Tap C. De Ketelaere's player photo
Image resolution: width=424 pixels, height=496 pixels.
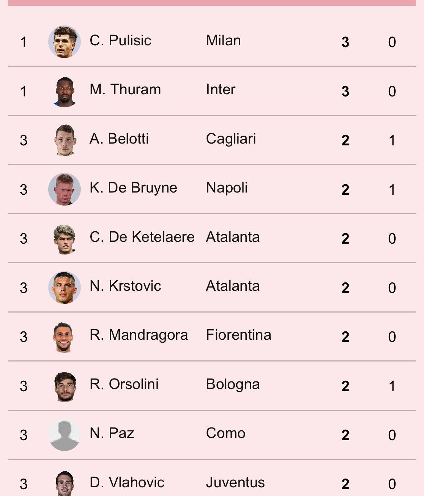[65, 239]
